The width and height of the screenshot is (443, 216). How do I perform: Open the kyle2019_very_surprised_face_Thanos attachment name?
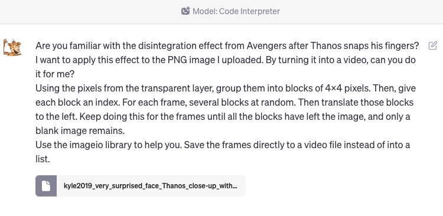pos(150,186)
